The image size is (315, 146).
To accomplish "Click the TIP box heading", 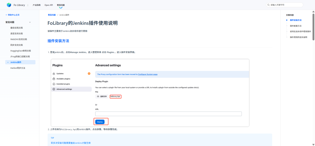I will tap(52, 138).
